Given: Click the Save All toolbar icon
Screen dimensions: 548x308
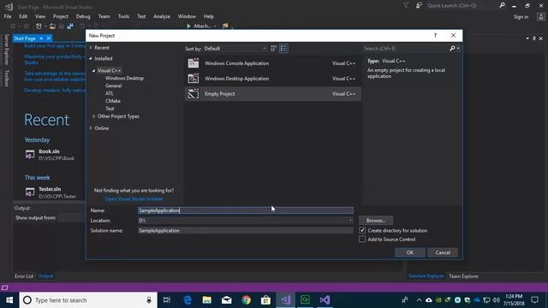Looking at the screenshot, I should [70, 27].
